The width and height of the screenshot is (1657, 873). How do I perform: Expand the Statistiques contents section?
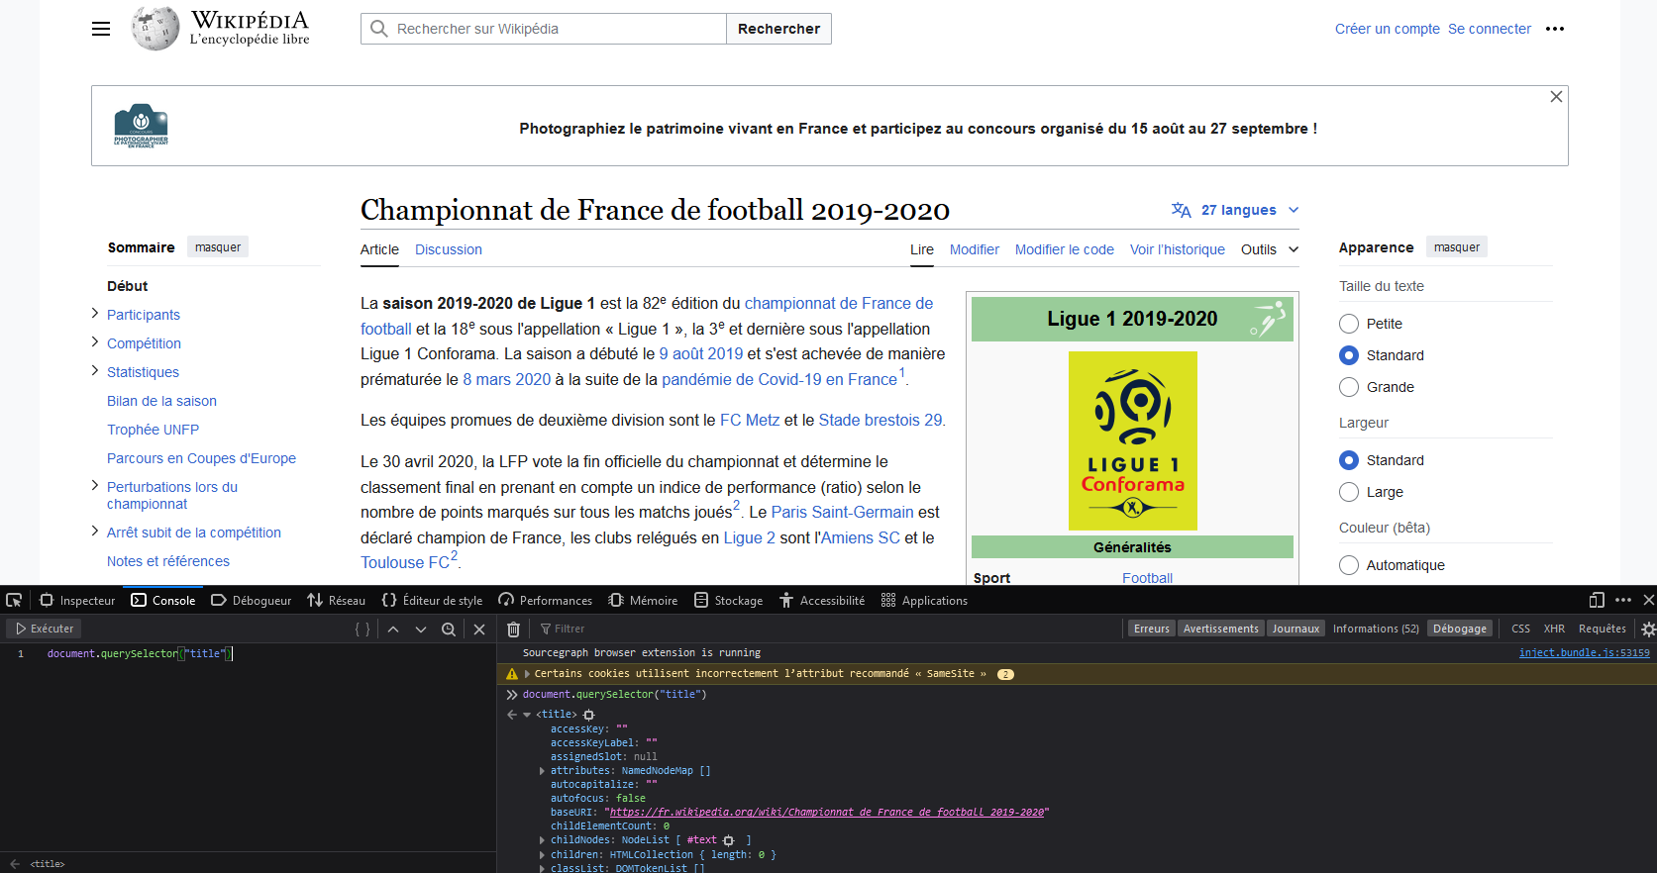(95, 371)
